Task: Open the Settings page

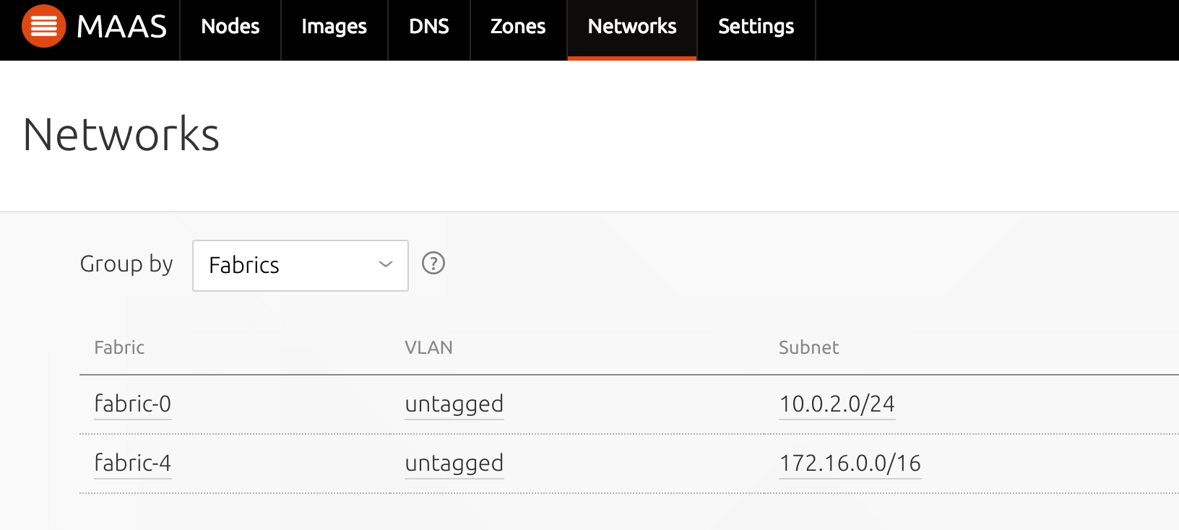Action: coord(756,27)
